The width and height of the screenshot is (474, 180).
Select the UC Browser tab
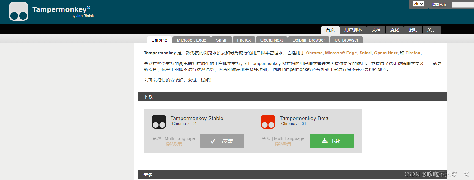(x=346, y=40)
